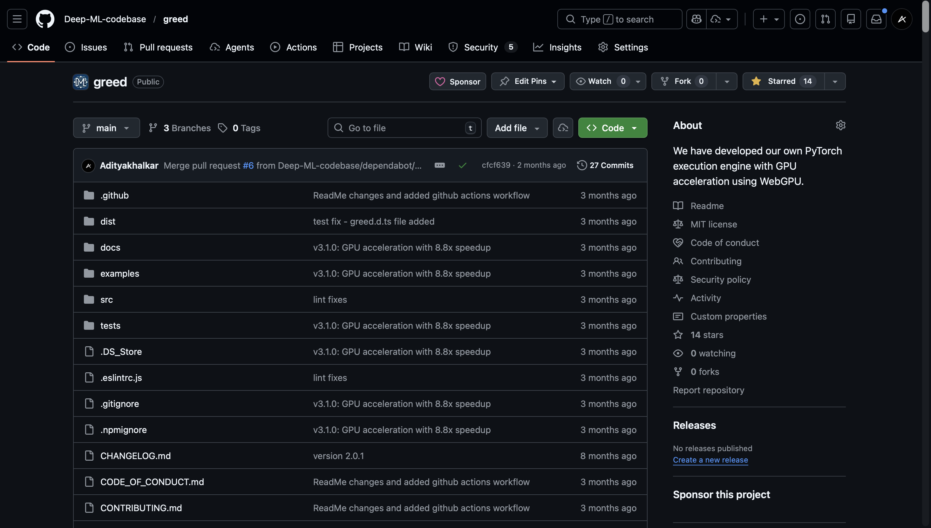The height and width of the screenshot is (528, 931).
Task: Open the main branch selector dropdown
Action: (x=106, y=128)
